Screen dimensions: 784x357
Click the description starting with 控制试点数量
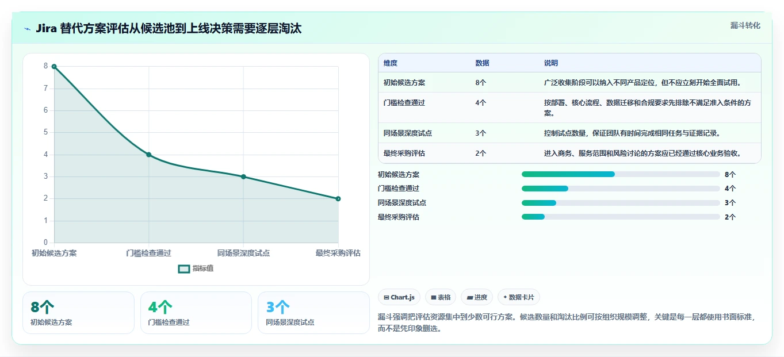632,133
